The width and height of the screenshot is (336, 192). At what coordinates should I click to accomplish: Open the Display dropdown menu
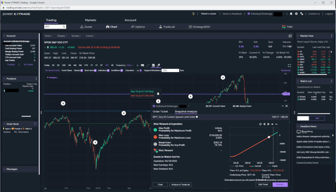pyautogui.click(x=62, y=36)
